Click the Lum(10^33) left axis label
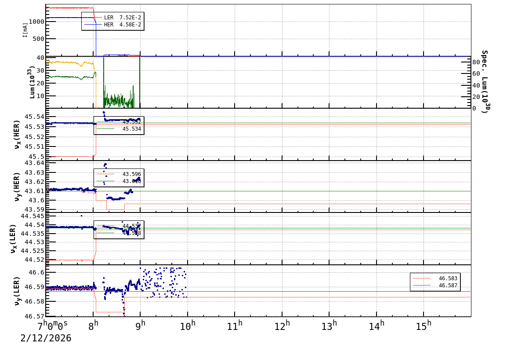This screenshot has height=344, width=507. coord(32,83)
